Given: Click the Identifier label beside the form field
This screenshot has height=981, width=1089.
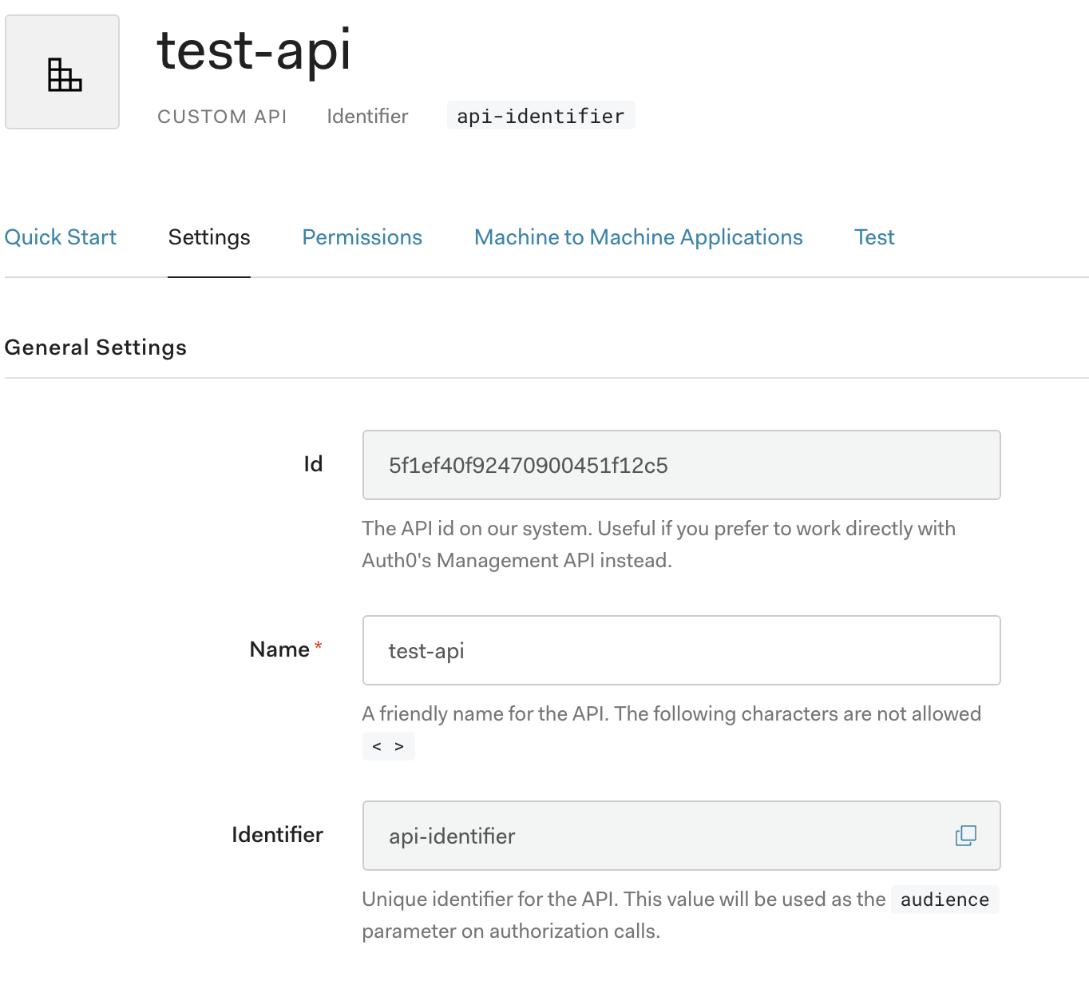Looking at the screenshot, I should pyautogui.click(x=277, y=835).
